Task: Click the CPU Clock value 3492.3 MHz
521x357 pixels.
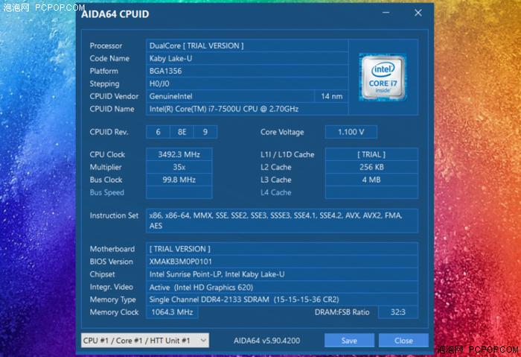Action: click(179, 154)
